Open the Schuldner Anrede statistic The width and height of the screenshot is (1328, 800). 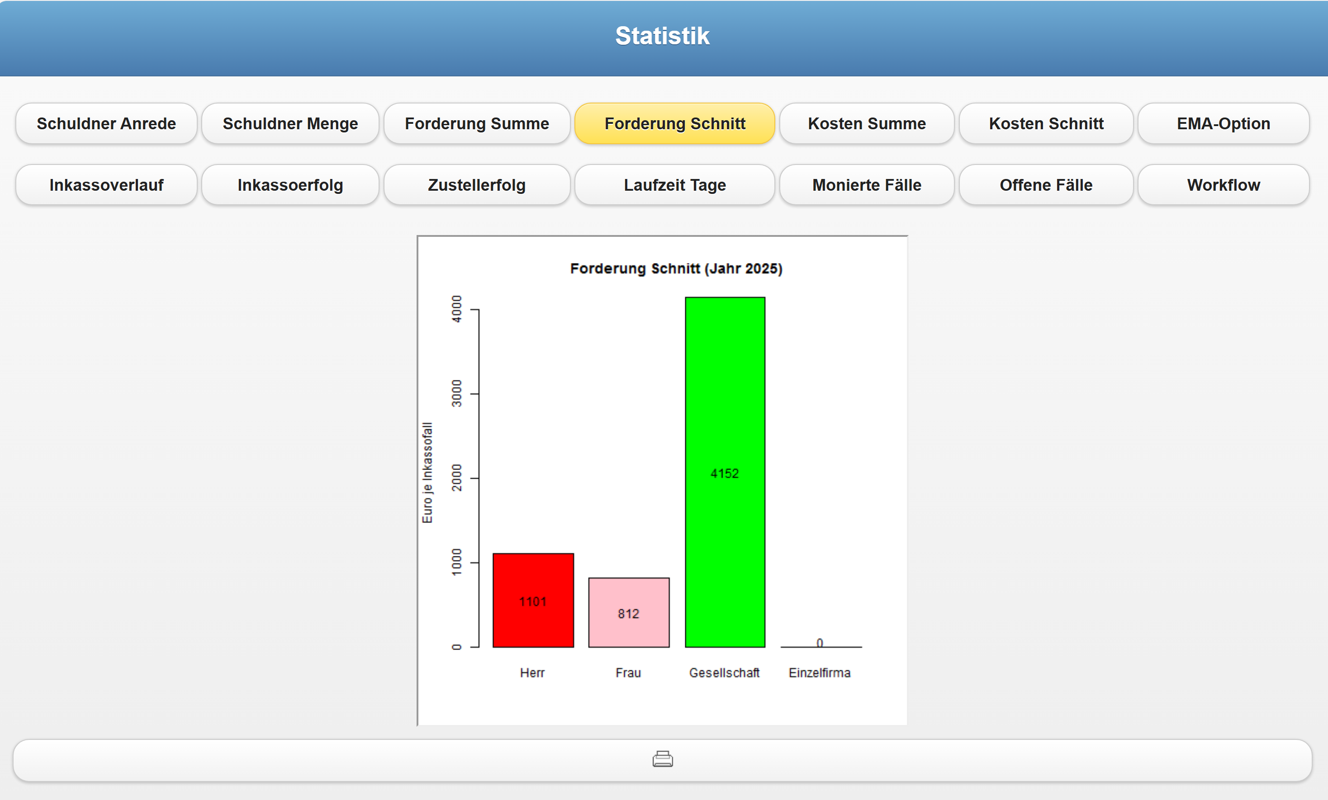click(x=106, y=123)
